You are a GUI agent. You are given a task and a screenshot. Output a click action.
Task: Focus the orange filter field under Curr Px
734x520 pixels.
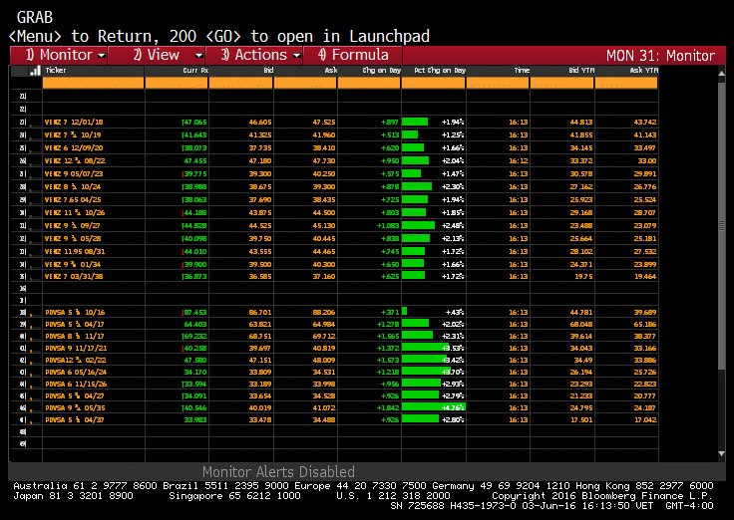[x=177, y=84]
